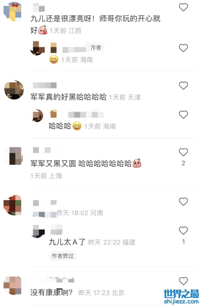Open the author's avatar beside '哈哈哈' reply
The image size is (202, 306).
pyautogui.click(x=37, y=116)
